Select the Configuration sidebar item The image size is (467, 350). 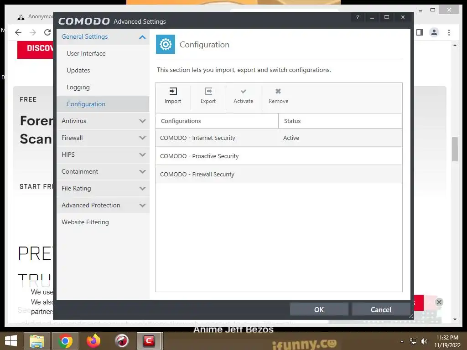click(x=103, y=104)
